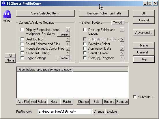This screenshot has height=119, width=159.
Task: Open Advanced... options
Action: (144, 33)
